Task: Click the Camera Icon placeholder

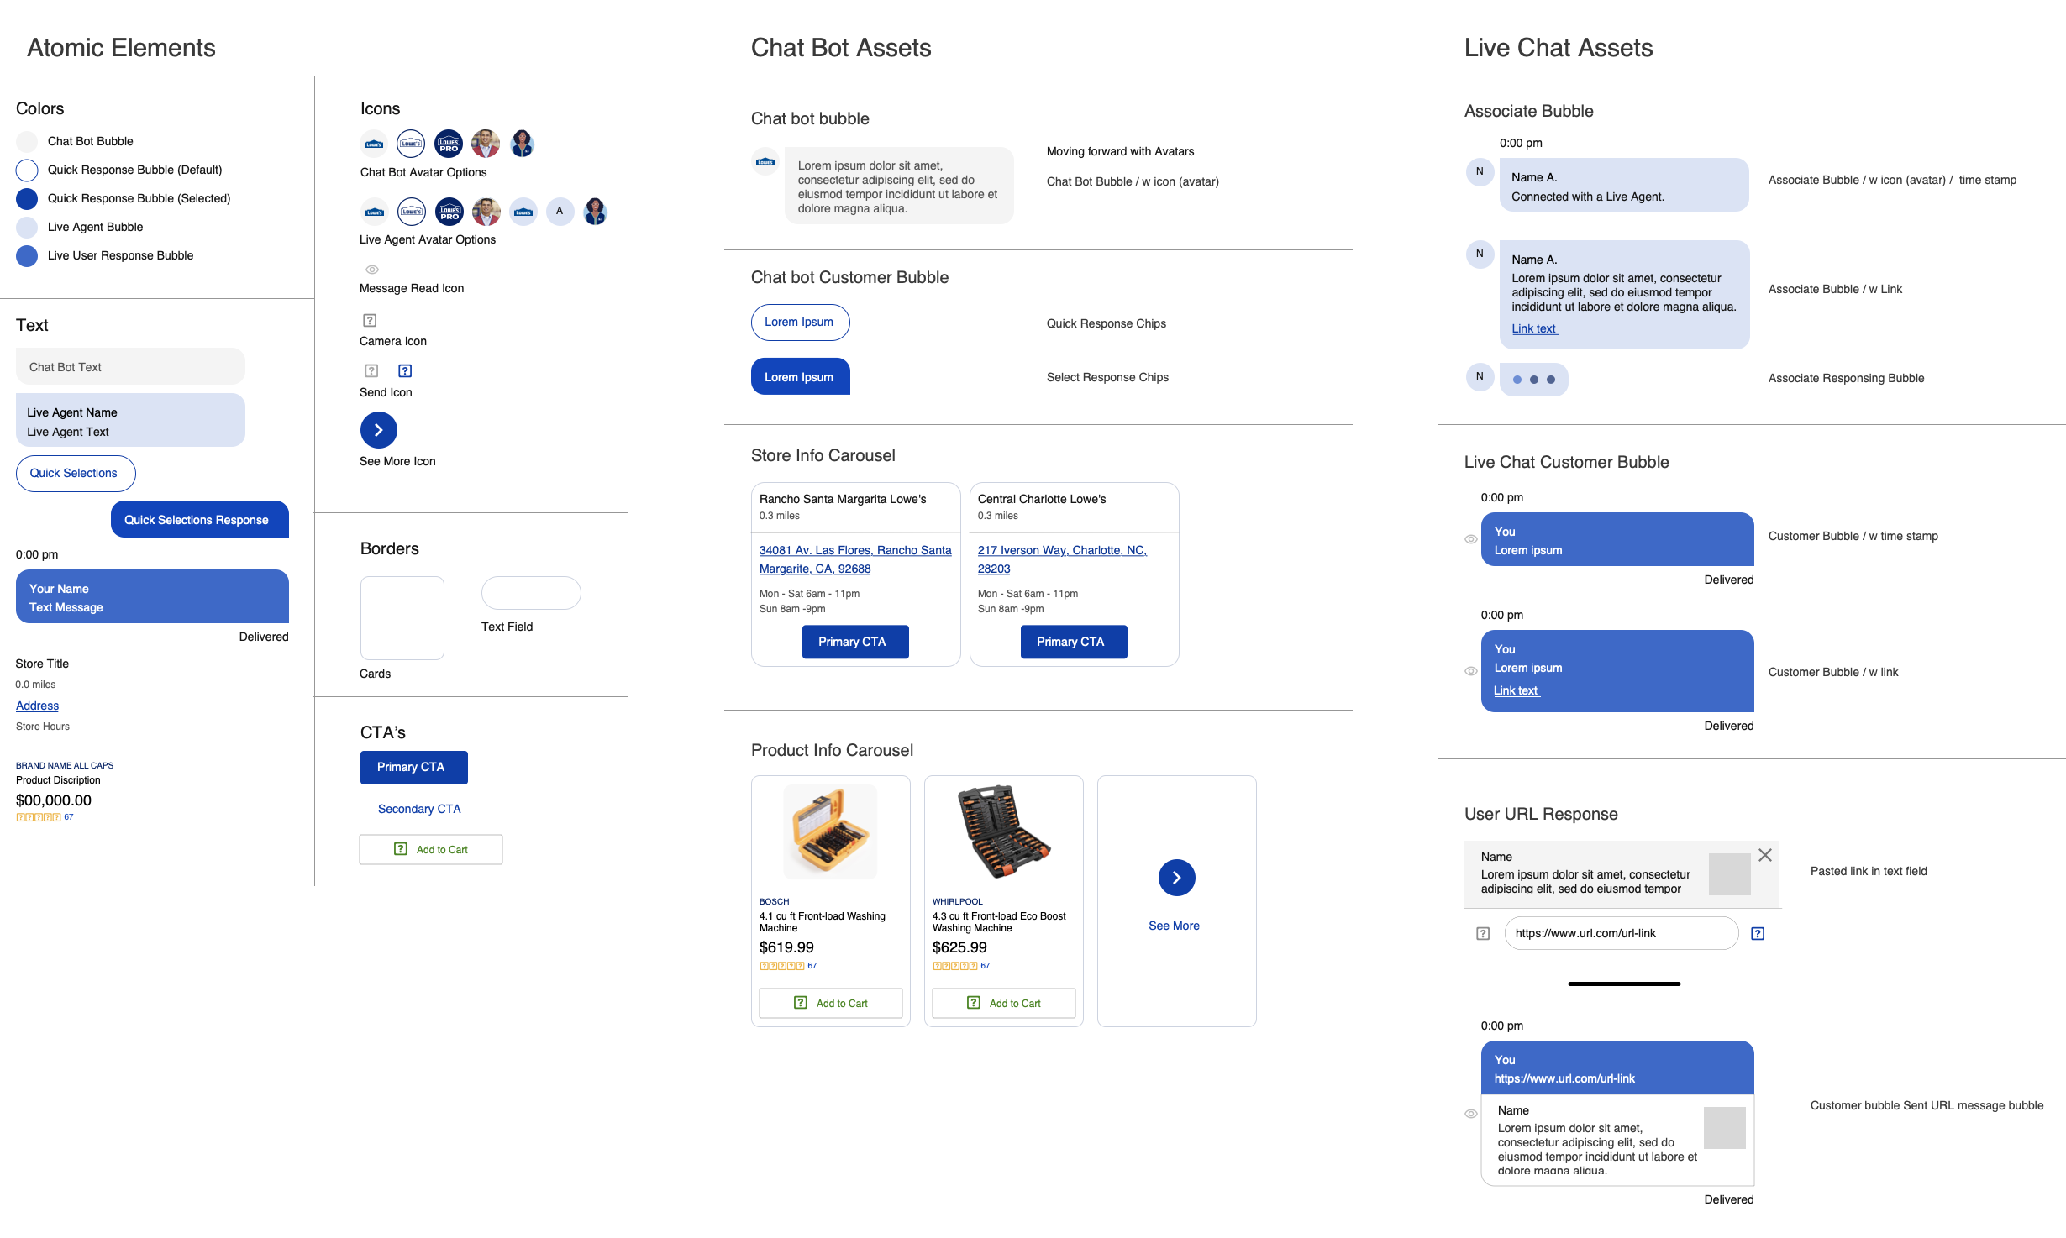Action: 370,320
